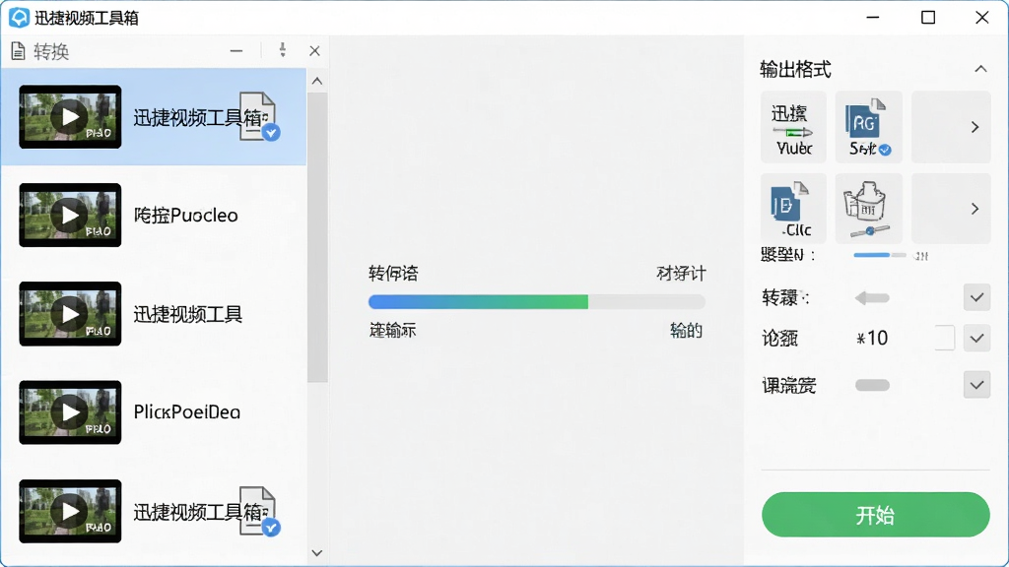Open the 课湍赏 dropdown

(x=976, y=385)
